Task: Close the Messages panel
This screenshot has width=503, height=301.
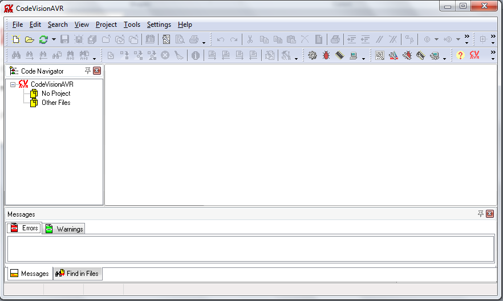Action: pyautogui.click(x=490, y=213)
